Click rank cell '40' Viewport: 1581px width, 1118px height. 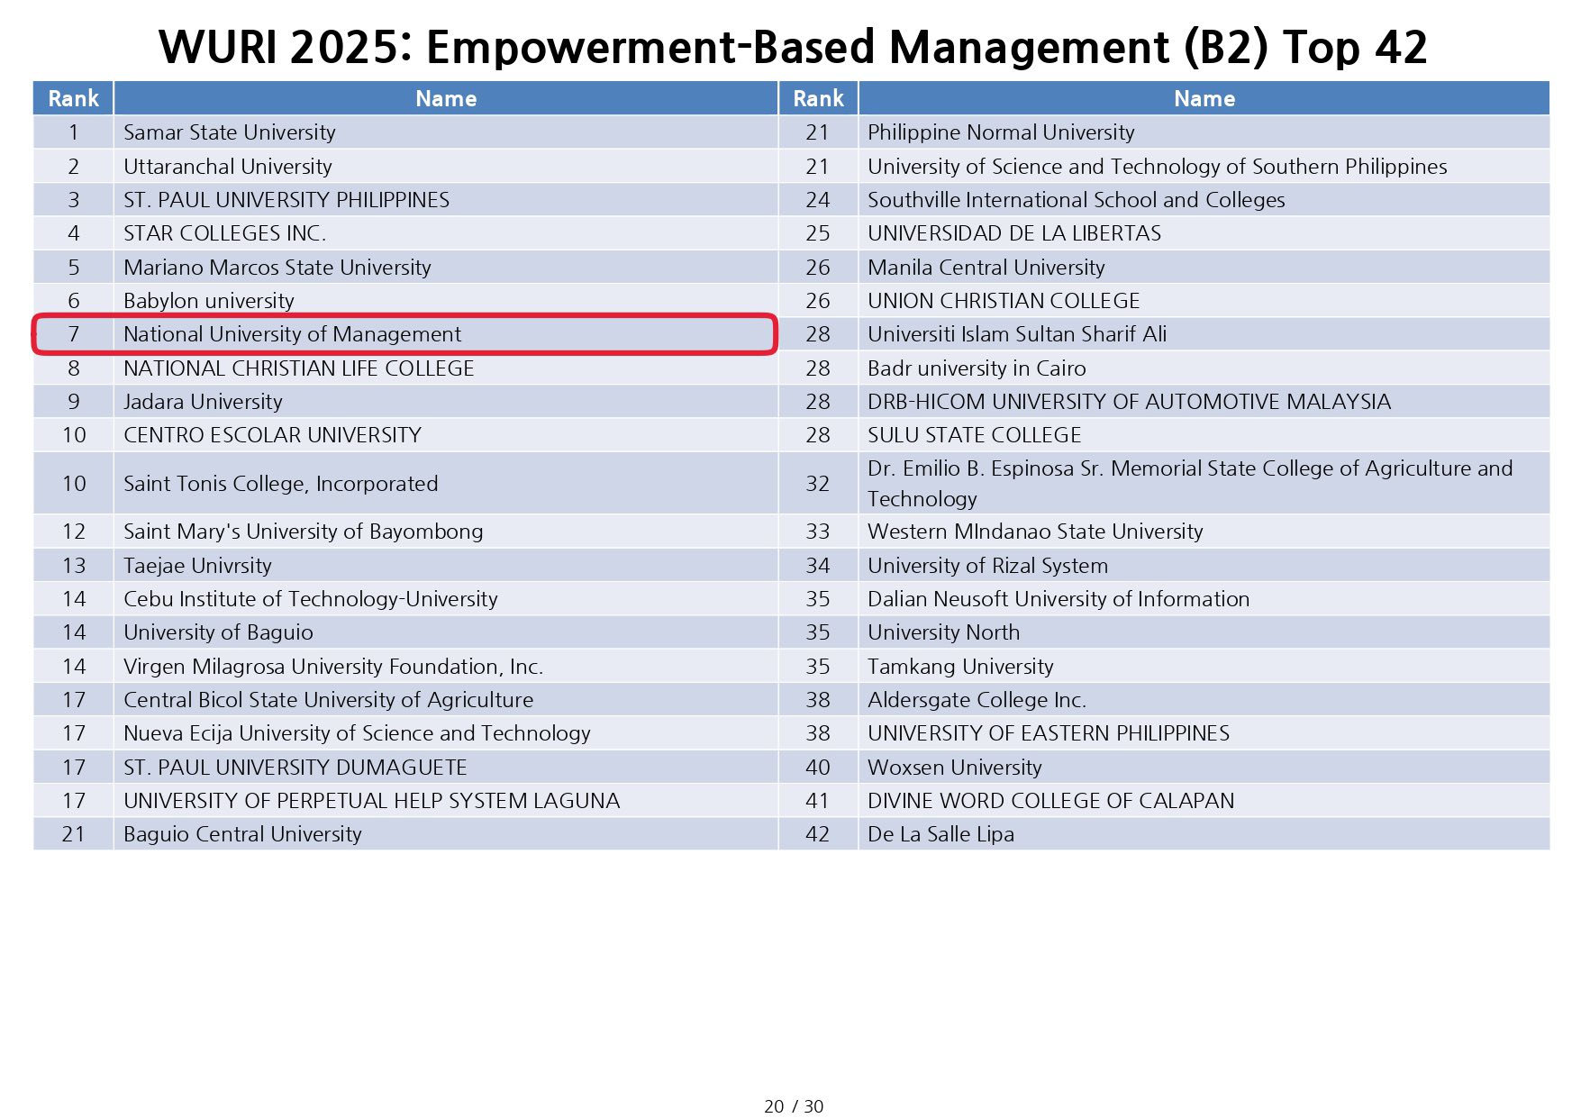pos(818,768)
